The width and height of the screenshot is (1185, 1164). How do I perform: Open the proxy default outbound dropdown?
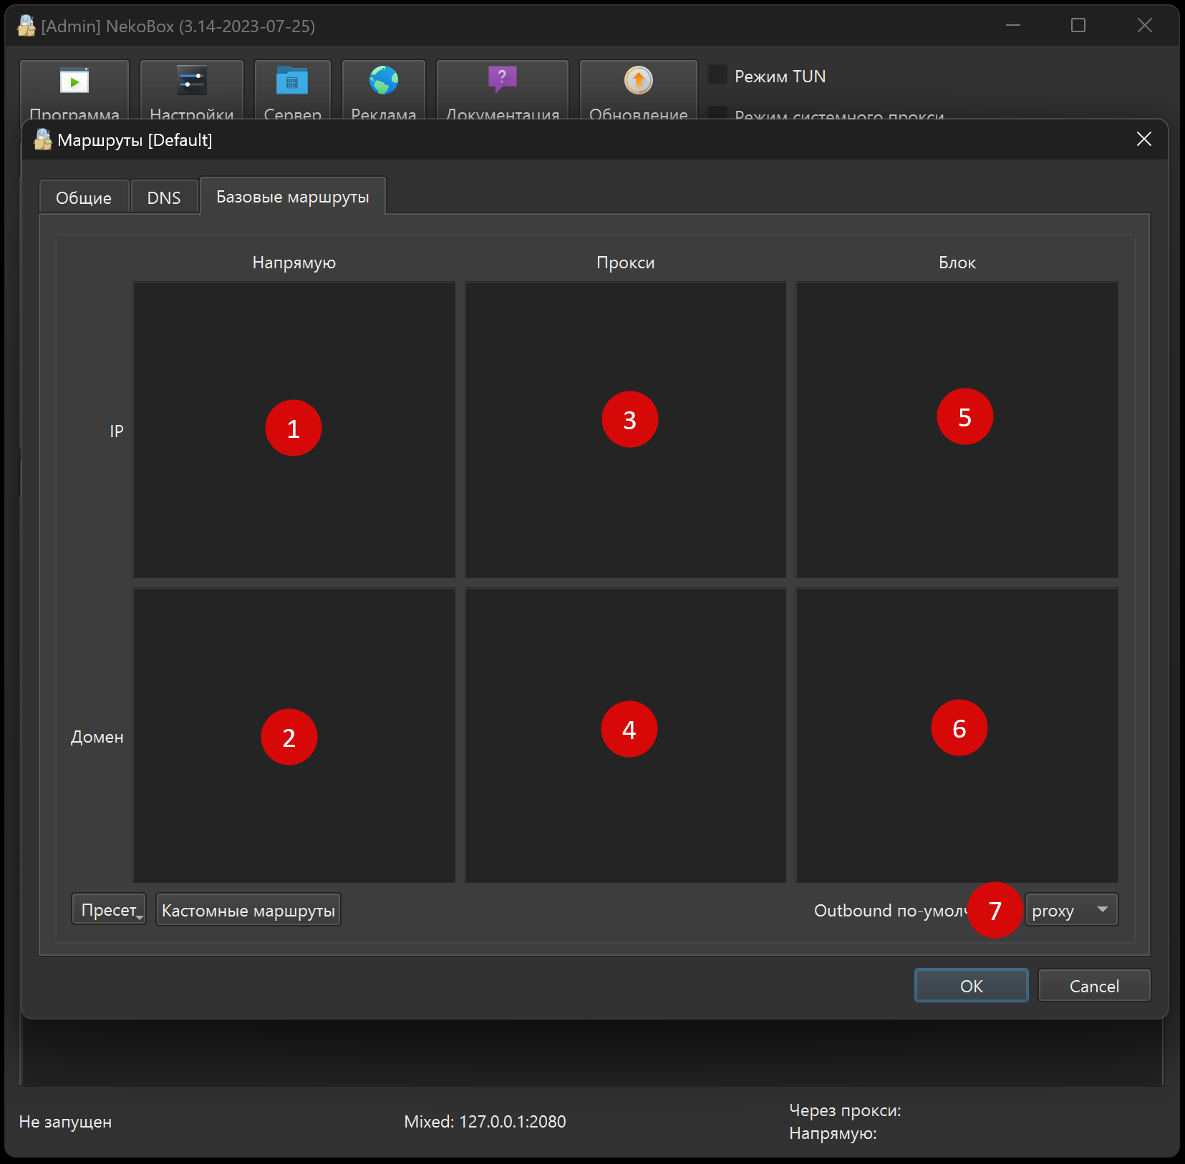point(1071,910)
